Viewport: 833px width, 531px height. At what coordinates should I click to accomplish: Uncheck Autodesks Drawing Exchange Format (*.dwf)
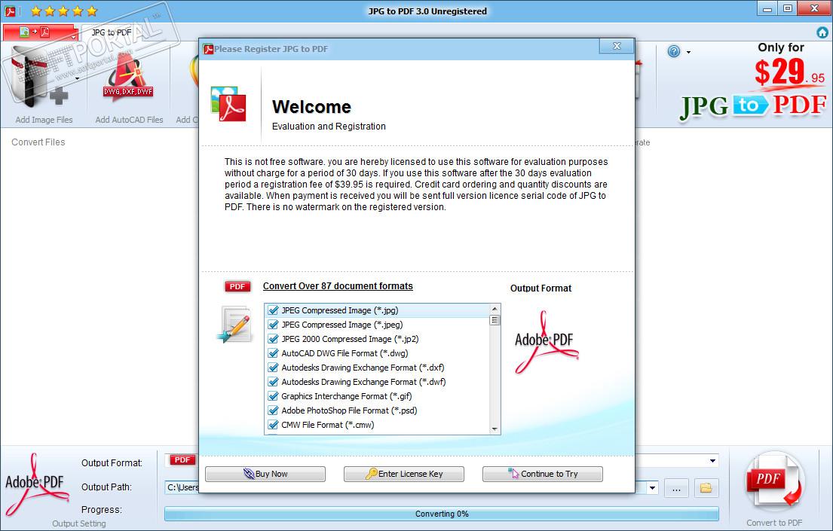point(274,382)
